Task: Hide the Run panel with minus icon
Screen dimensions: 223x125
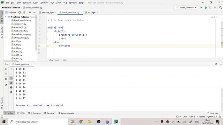Action: (221, 64)
